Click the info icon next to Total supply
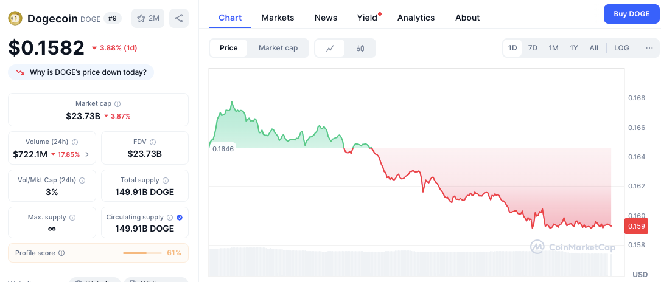Viewport: 661px width, 282px height. click(166, 180)
